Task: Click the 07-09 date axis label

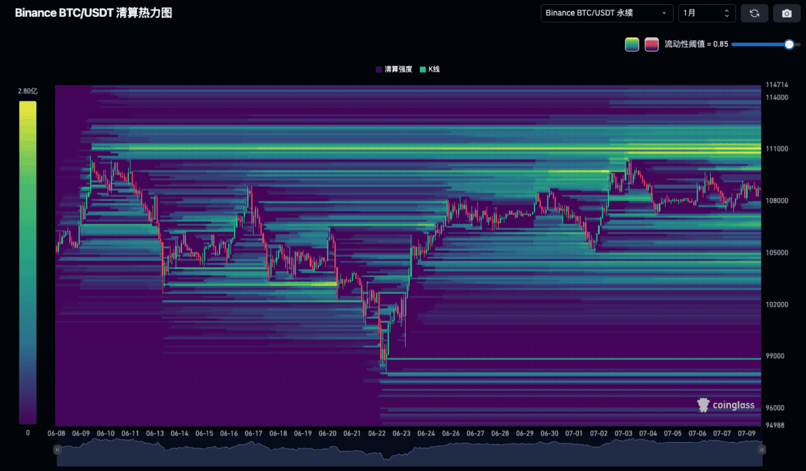Action: pyautogui.click(x=747, y=433)
